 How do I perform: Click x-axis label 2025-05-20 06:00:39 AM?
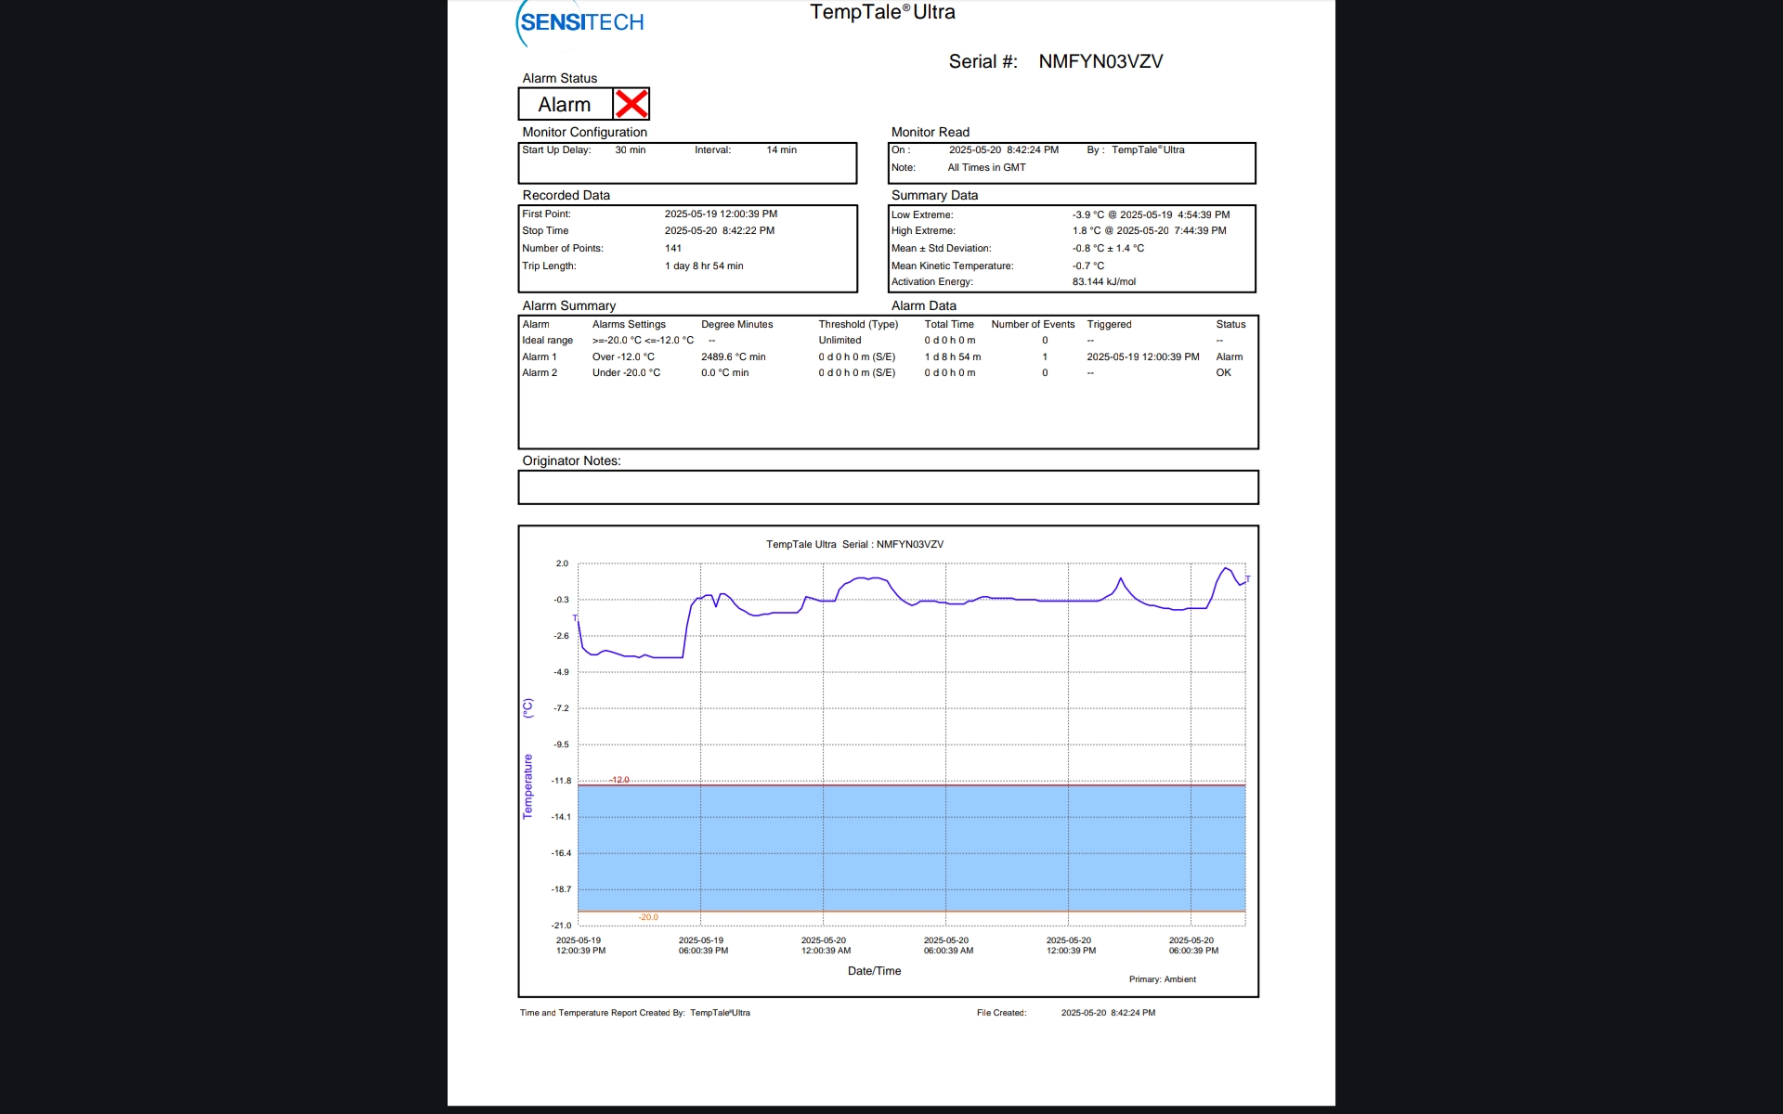pos(948,945)
